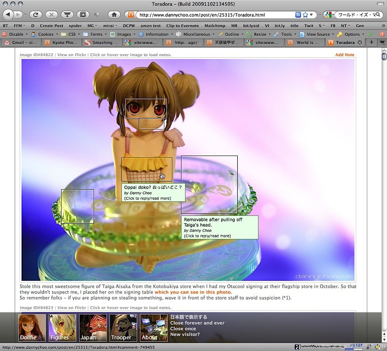Open the mirai bookmarks folder

[x=110, y=26]
